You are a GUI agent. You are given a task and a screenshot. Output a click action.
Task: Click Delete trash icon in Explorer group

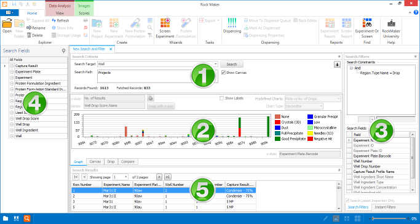(x=35, y=35)
